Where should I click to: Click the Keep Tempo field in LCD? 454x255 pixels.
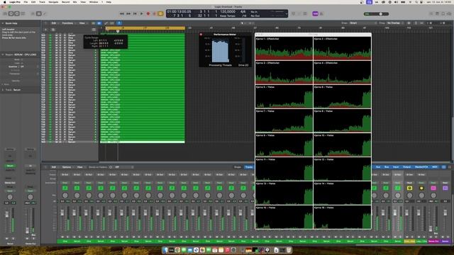click(x=228, y=16)
